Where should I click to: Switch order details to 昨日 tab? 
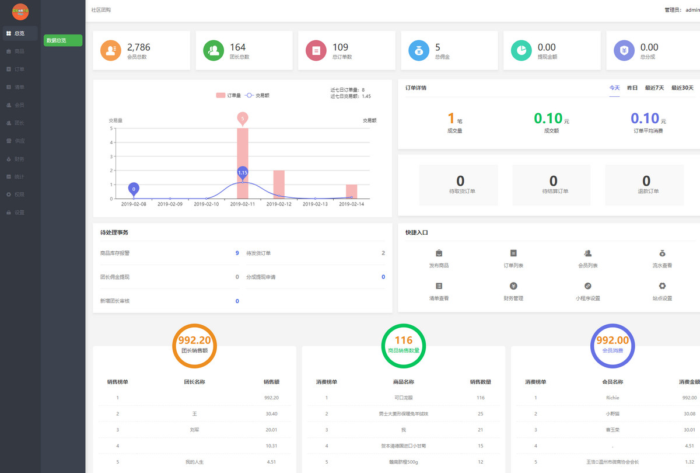click(x=632, y=88)
